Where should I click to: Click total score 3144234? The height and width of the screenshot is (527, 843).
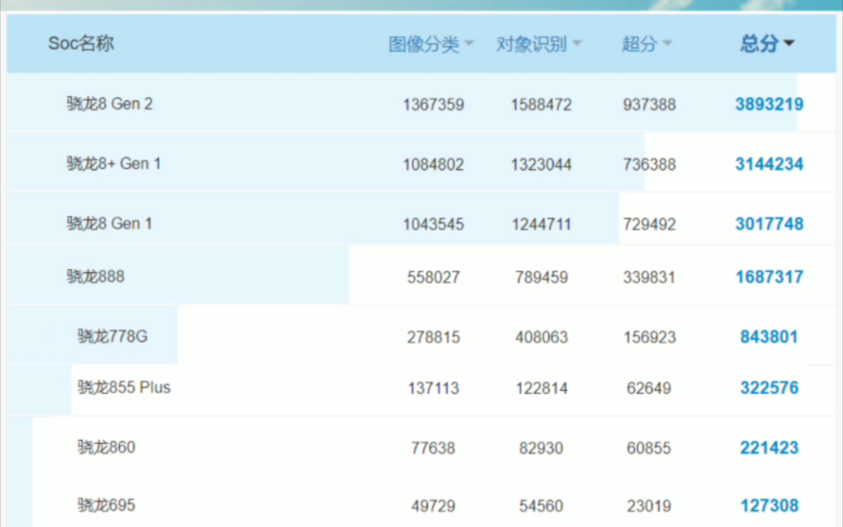769,164
